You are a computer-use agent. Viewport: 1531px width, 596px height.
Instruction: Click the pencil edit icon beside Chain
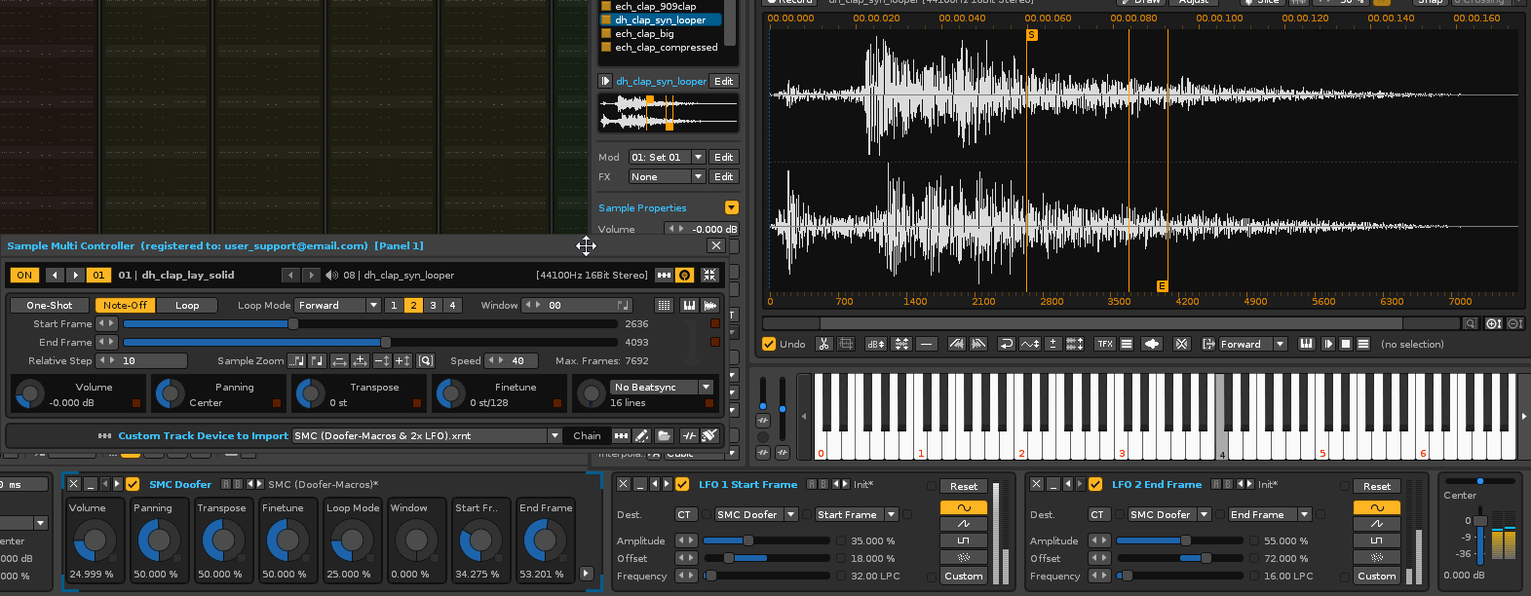[x=641, y=436]
